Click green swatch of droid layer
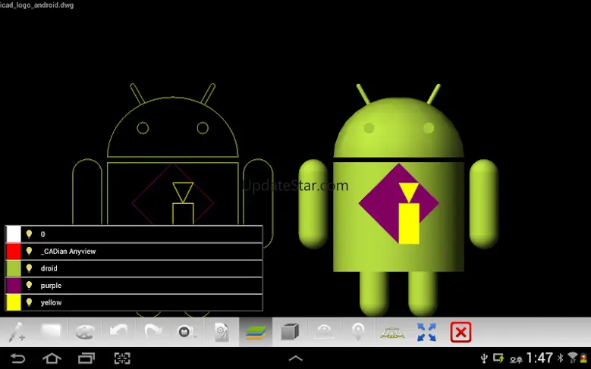591x369 pixels. pyautogui.click(x=14, y=268)
